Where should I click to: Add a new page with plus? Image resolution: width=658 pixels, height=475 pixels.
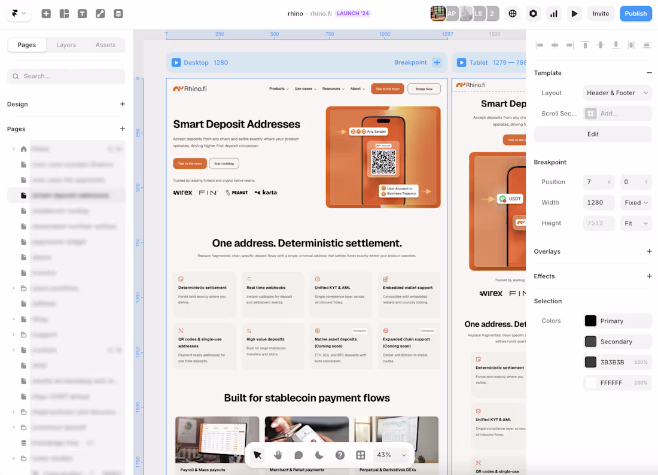[x=122, y=129]
